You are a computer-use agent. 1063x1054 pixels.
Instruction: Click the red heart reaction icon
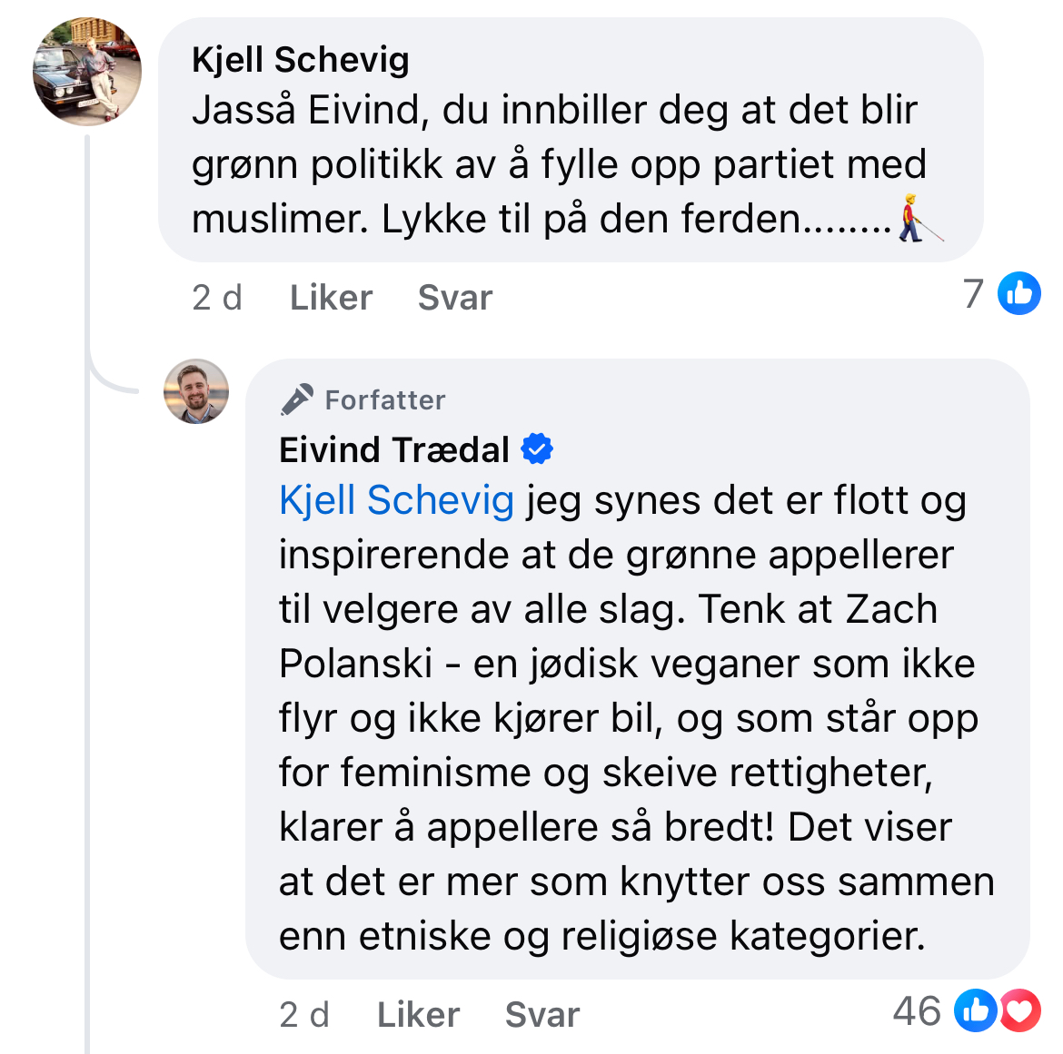click(1022, 1010)
